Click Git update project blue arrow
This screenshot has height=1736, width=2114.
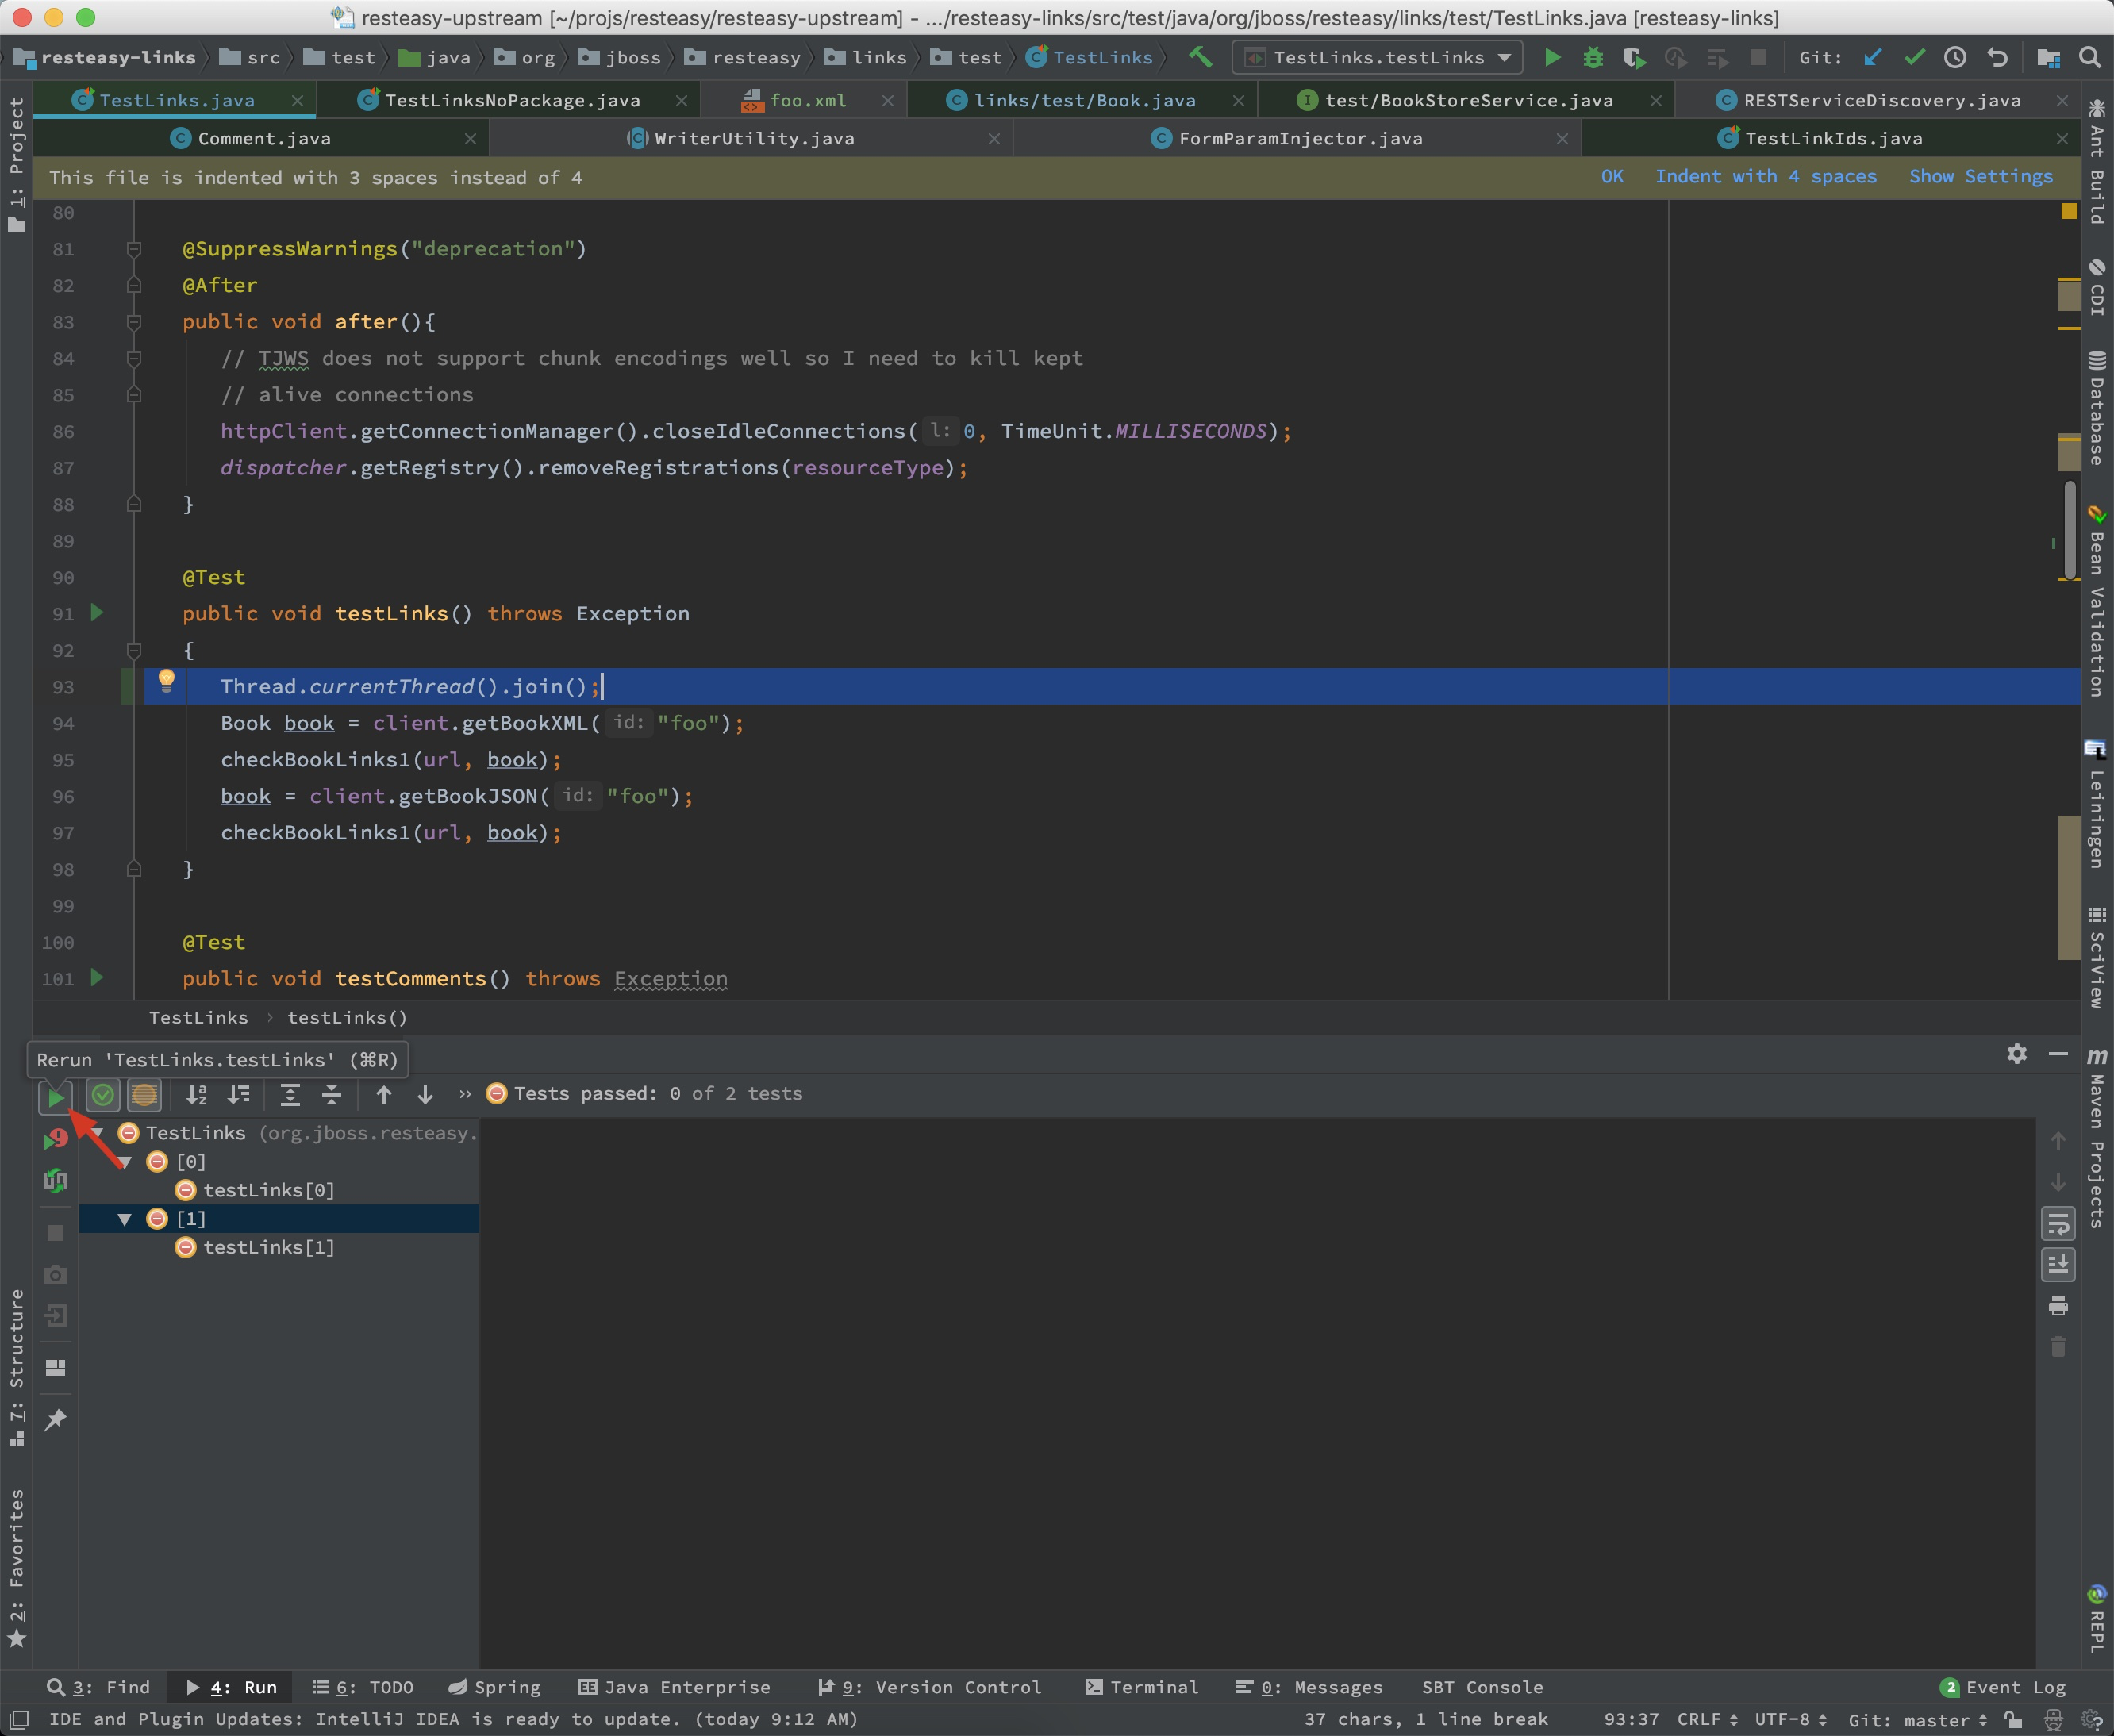[1873, 58]
